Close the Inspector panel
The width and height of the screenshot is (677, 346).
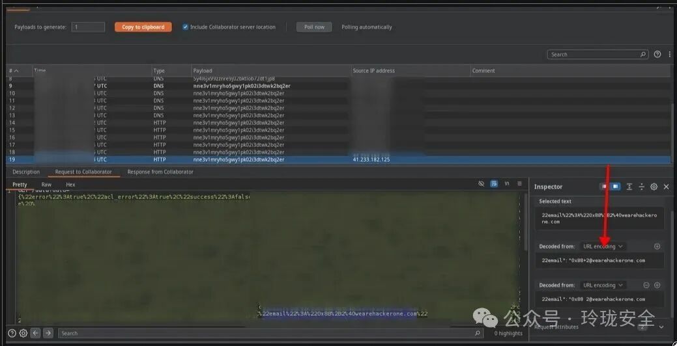pyautogui.click(x=666, y=187)
